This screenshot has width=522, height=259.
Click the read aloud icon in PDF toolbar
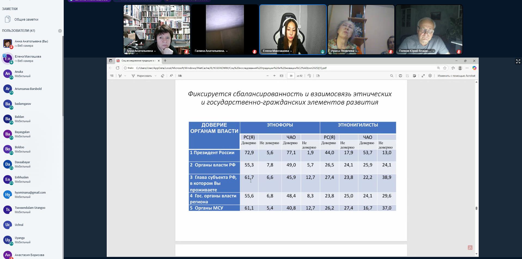pos(171,76)
